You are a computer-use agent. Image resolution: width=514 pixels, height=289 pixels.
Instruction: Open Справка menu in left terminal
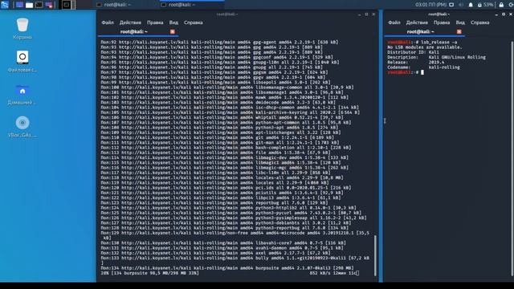click(x=193, y=22)
